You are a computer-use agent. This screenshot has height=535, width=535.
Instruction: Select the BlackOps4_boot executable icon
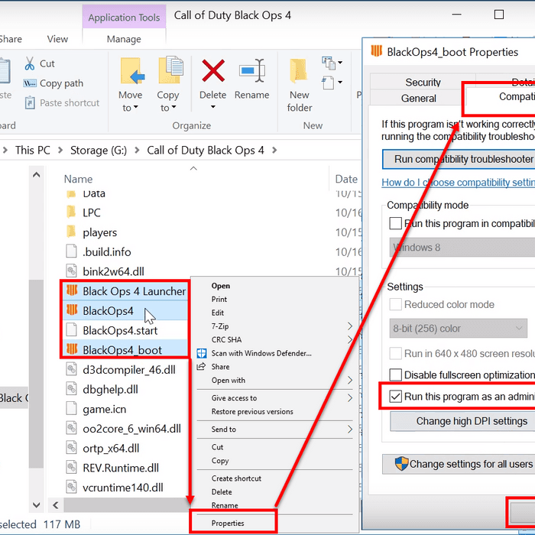pos(72,349)
